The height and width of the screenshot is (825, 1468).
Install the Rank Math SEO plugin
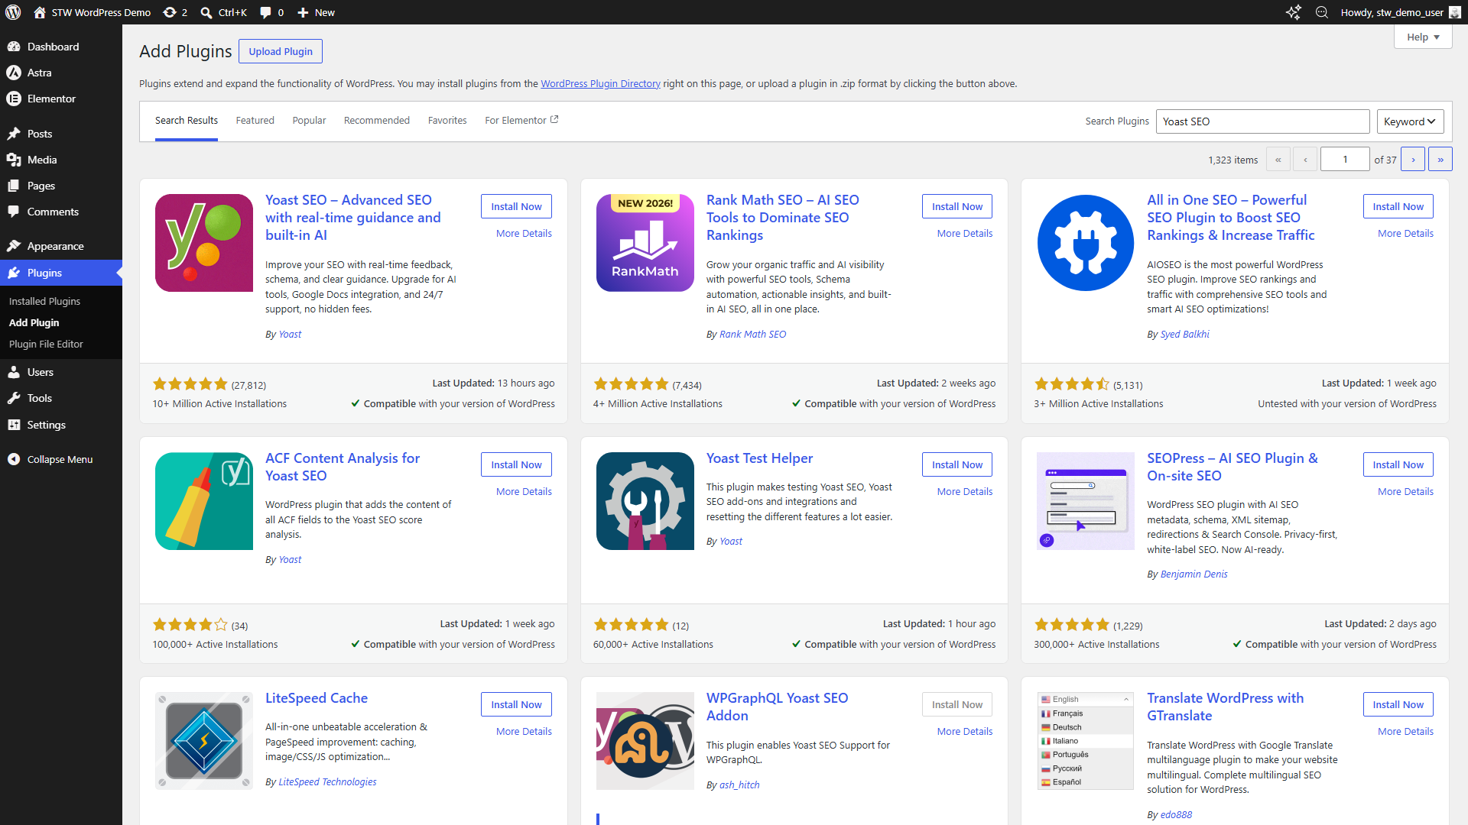(957, 206)
